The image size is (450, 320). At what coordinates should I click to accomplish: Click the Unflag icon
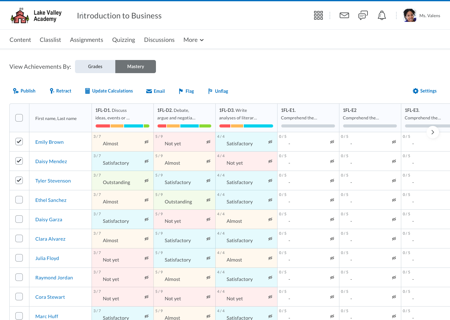(x=210, y=91)
